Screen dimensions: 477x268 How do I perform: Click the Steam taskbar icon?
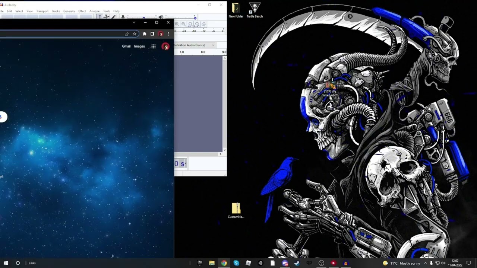(x=297, y=263)
